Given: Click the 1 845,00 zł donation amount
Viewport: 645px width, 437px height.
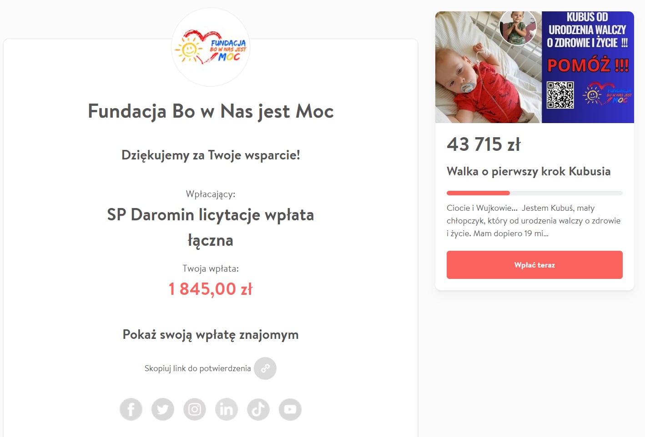Looking at the screenshot, I should pos(211,289).
